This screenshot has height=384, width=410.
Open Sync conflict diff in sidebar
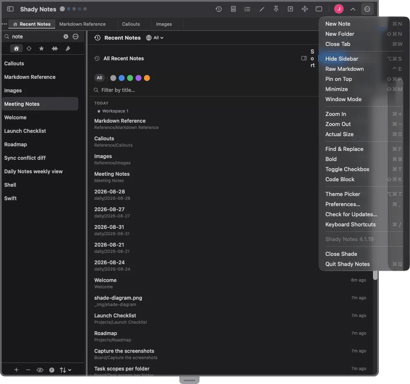tap(40, 158)
